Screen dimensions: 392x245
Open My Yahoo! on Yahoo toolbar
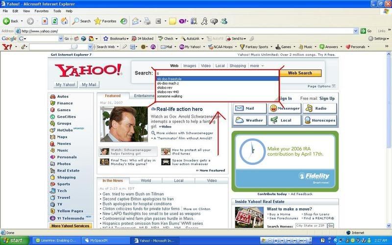[190, 47]
